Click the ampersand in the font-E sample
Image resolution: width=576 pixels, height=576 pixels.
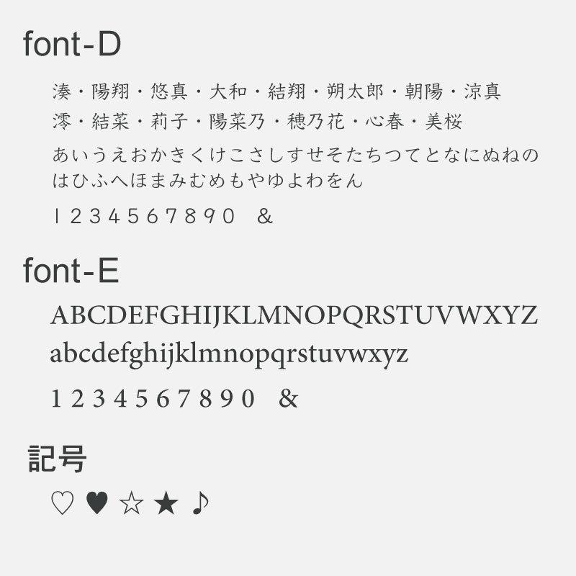289,398
